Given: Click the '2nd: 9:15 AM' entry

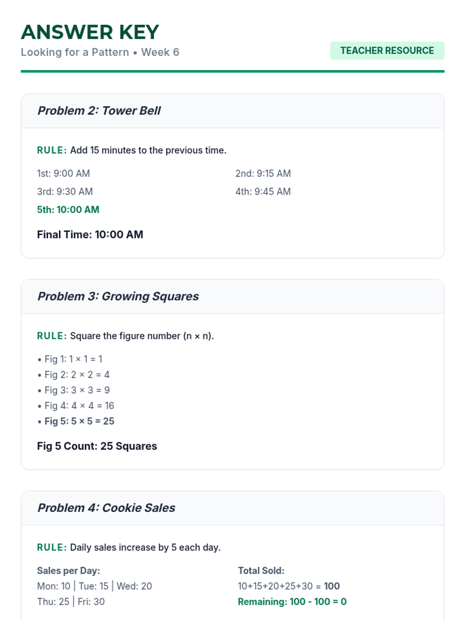Looking at the screenshot, I should pos(263,173).
